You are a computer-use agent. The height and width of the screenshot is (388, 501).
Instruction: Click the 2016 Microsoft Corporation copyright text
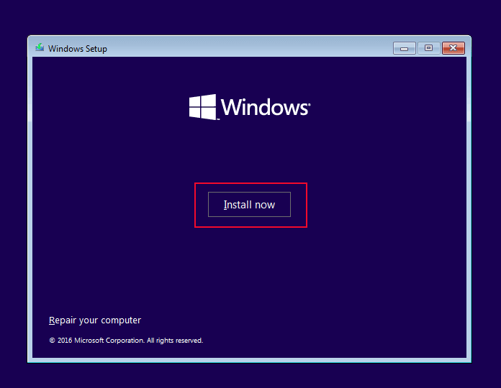coord(126,340)
